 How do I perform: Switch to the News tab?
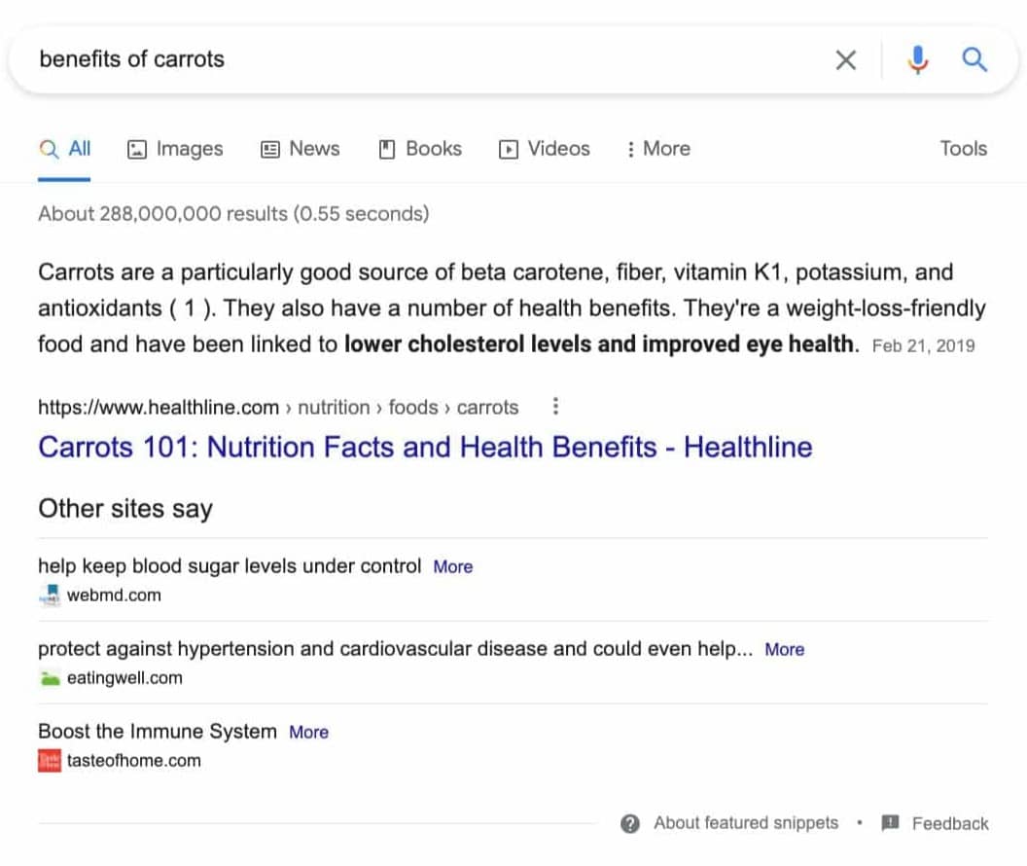pos(300,149)
